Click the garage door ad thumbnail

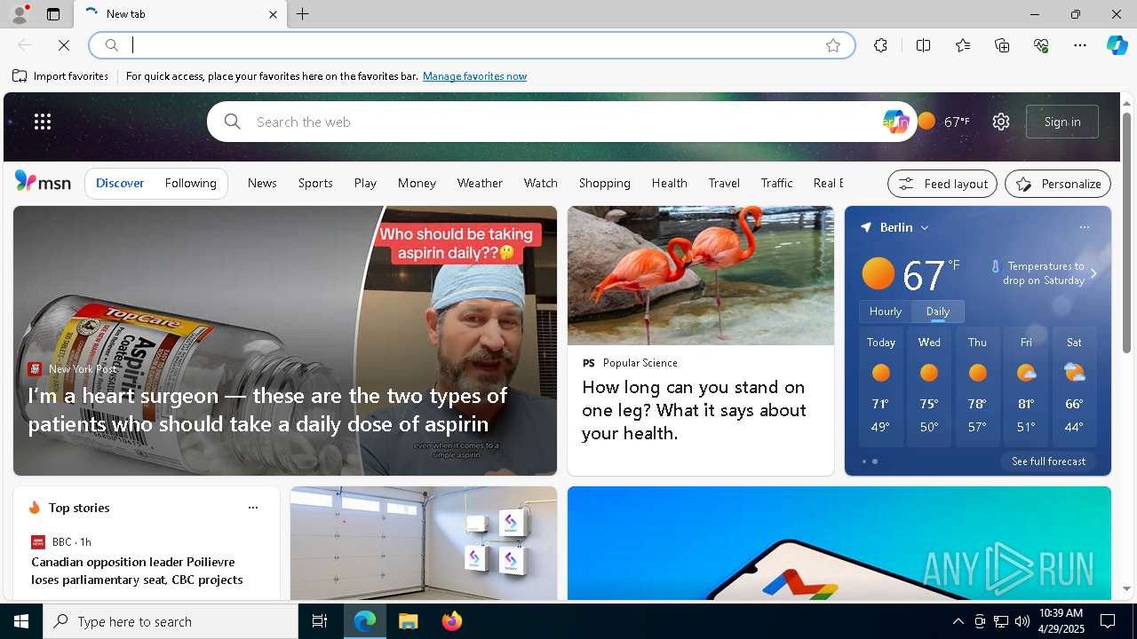(x=424, y=543)
